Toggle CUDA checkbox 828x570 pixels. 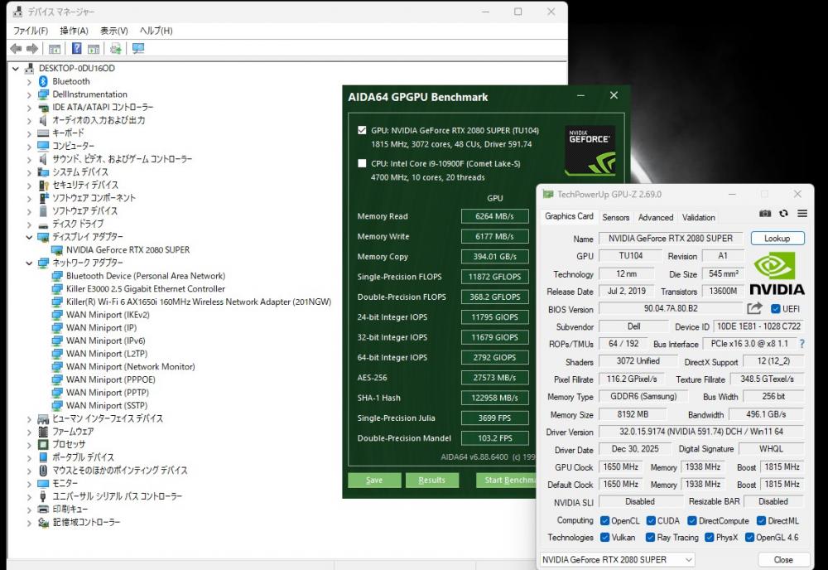point(651,521)
